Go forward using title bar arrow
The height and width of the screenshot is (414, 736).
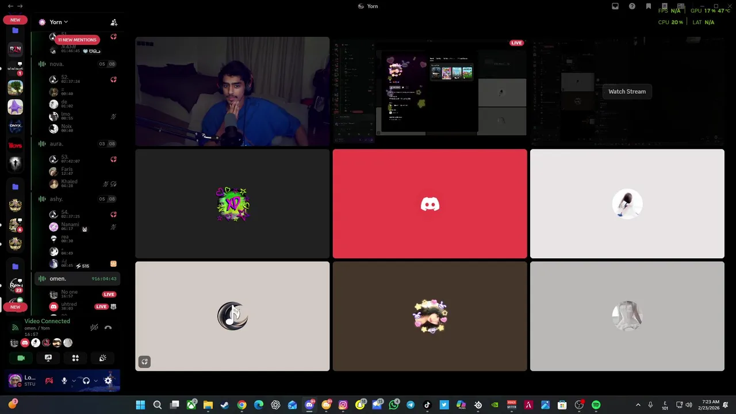[x=20, y=6]
